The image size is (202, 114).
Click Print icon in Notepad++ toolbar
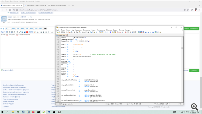pyautogui.click(x=71, y=32)
